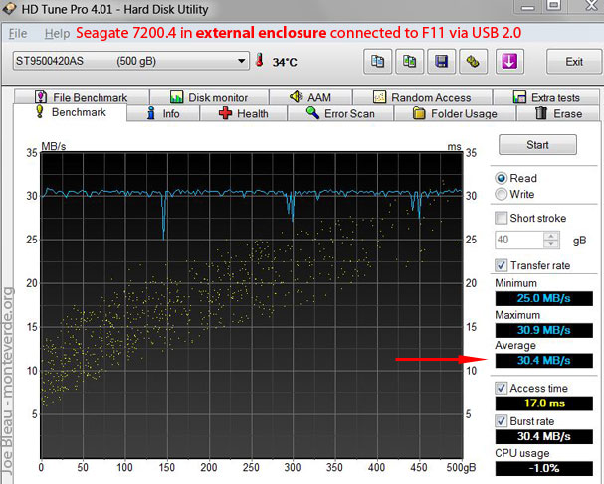
Task: Click the save screenshot floppy disk icon
Action: click(441, 62)
